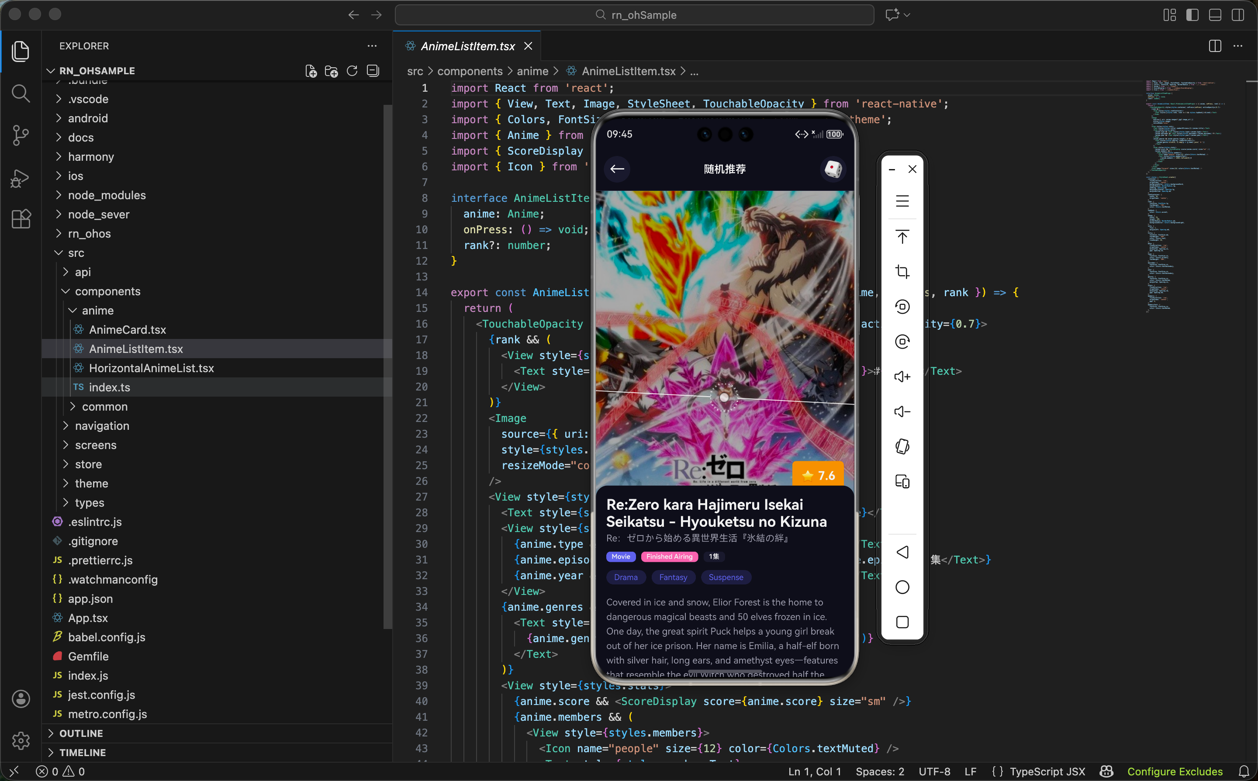The height and width of the screenshot is (781, 1258).
Task: Open the Run and Debug view
Action: [21, 178]
